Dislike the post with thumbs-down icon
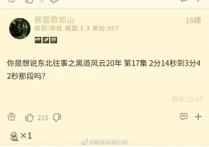This screenshot has width=209, height=147. coord(57,117)
